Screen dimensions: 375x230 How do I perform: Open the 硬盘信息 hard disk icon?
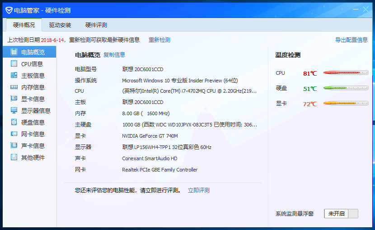(x=14, y=122)
